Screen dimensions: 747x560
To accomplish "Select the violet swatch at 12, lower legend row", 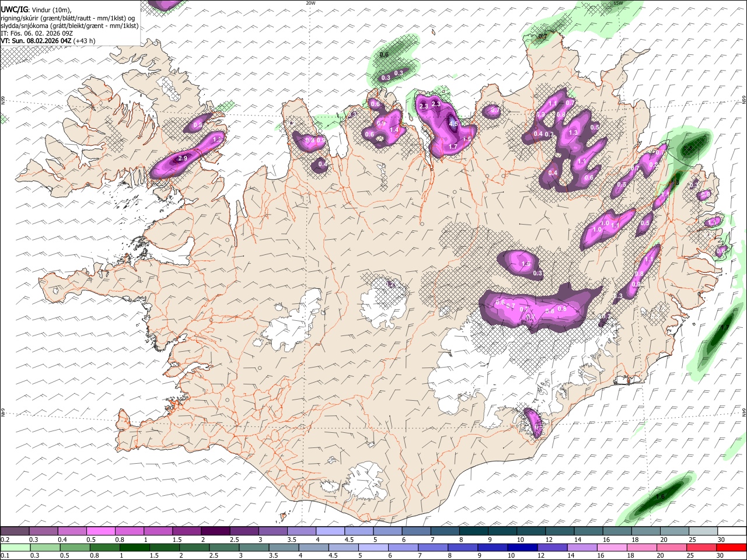I will pyautogui.click(x=552, y=547).
